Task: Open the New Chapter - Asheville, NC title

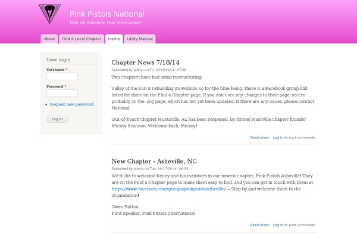Action: [154, 161]
